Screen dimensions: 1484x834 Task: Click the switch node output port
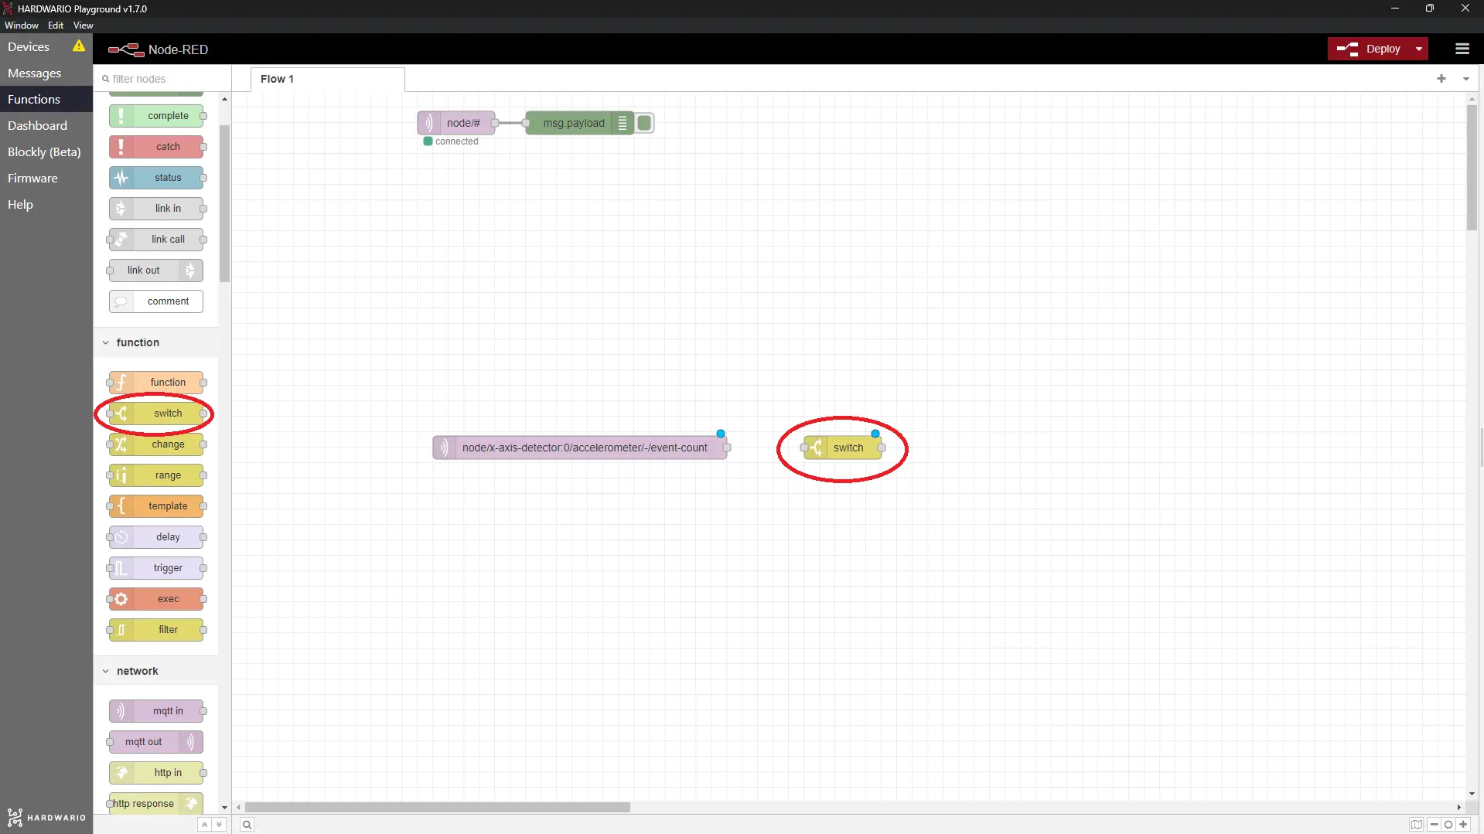point(882,448)
